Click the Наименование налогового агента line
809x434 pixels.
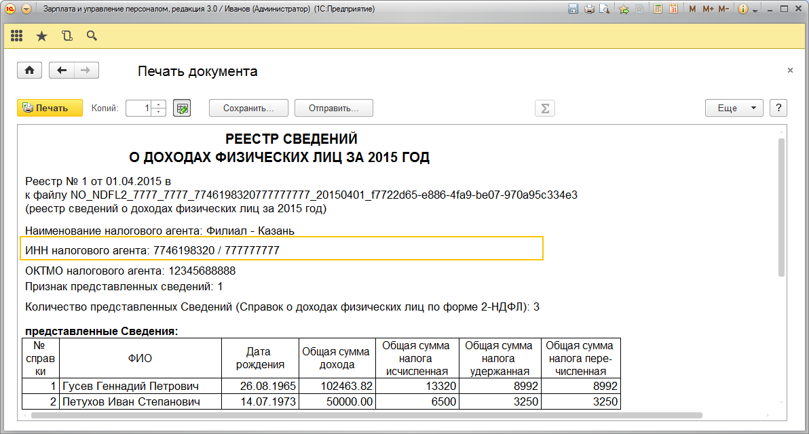(160, 231)
